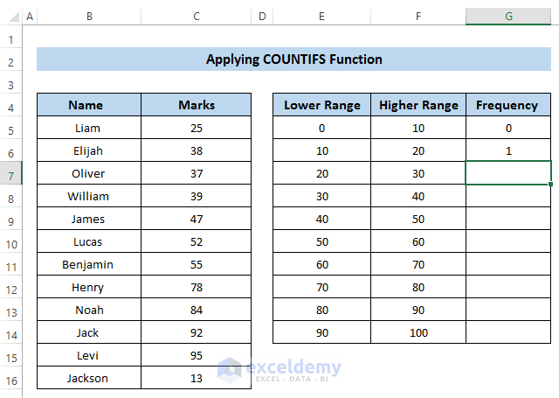This screenshot has width=559, height=398.
Task: Click Oliver's marks value 37
Action: (x=196, y=173)
